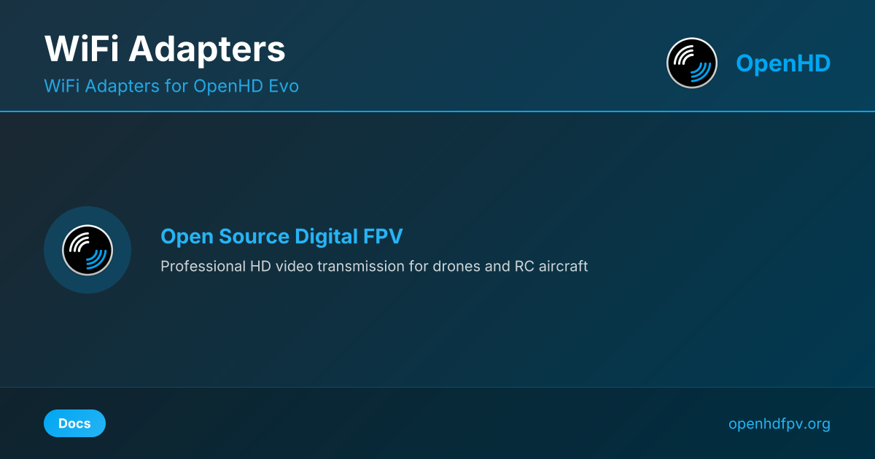This screenshot has width=875, height=459.
Task: Click the circular OpenHD logo beside the tagline
Action: pyautogui.click(x=87, y=250)
